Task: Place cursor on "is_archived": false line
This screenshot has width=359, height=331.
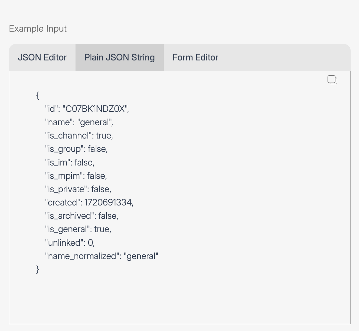Action: 82,216
